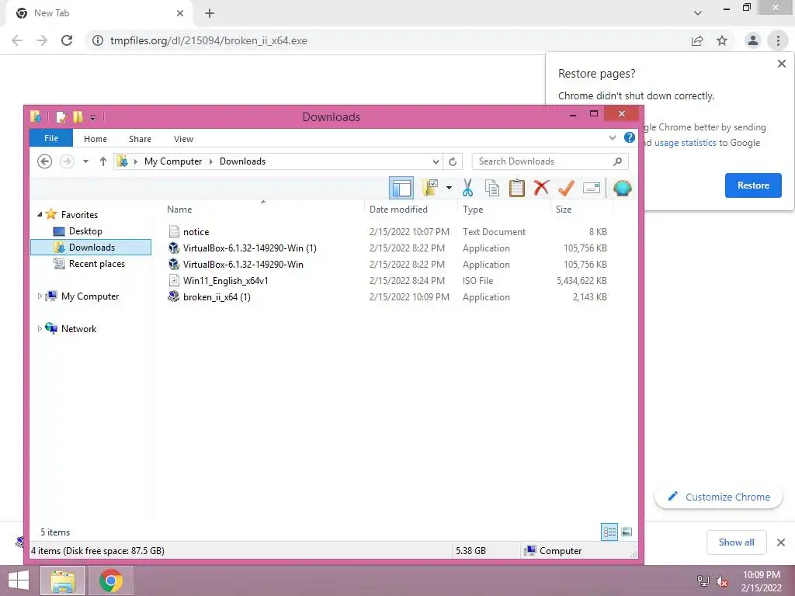Open the folder options toolbar icon
Screen dimensions: 795x596
pyautogui.click(x=430, y=188)
